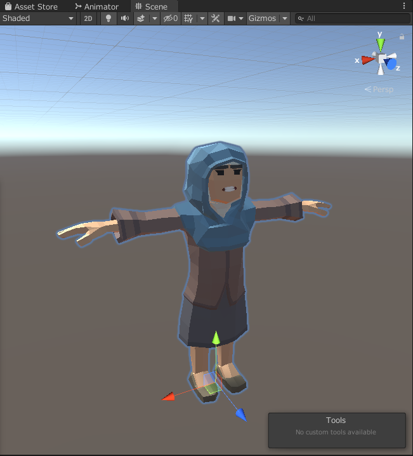413x456 pixels.
Task: Open the Shaded draw mode dropdown
Action: point(38,18)
